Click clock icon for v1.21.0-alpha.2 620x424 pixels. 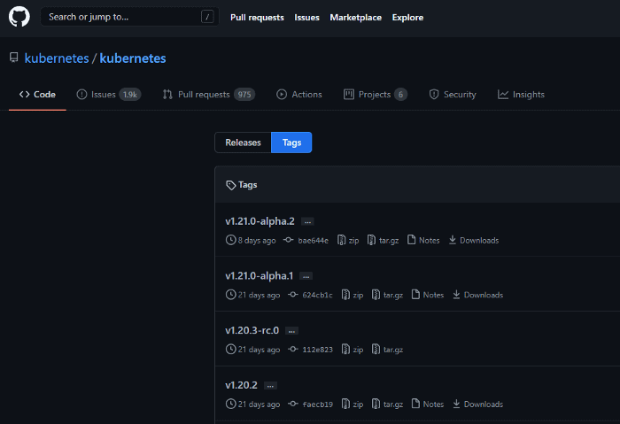(230, 240)
